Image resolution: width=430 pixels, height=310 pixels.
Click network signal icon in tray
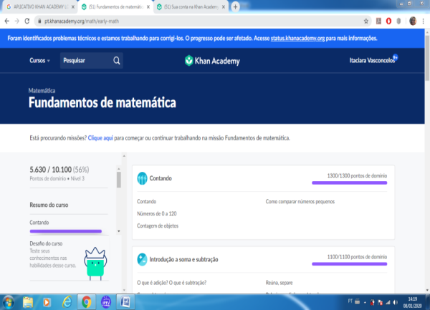(x=388, y=302)
